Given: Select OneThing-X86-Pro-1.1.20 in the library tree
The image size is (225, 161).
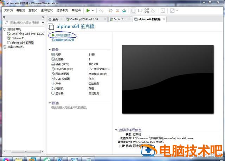Looking at the screenshot, I should (x=28, y=34).
